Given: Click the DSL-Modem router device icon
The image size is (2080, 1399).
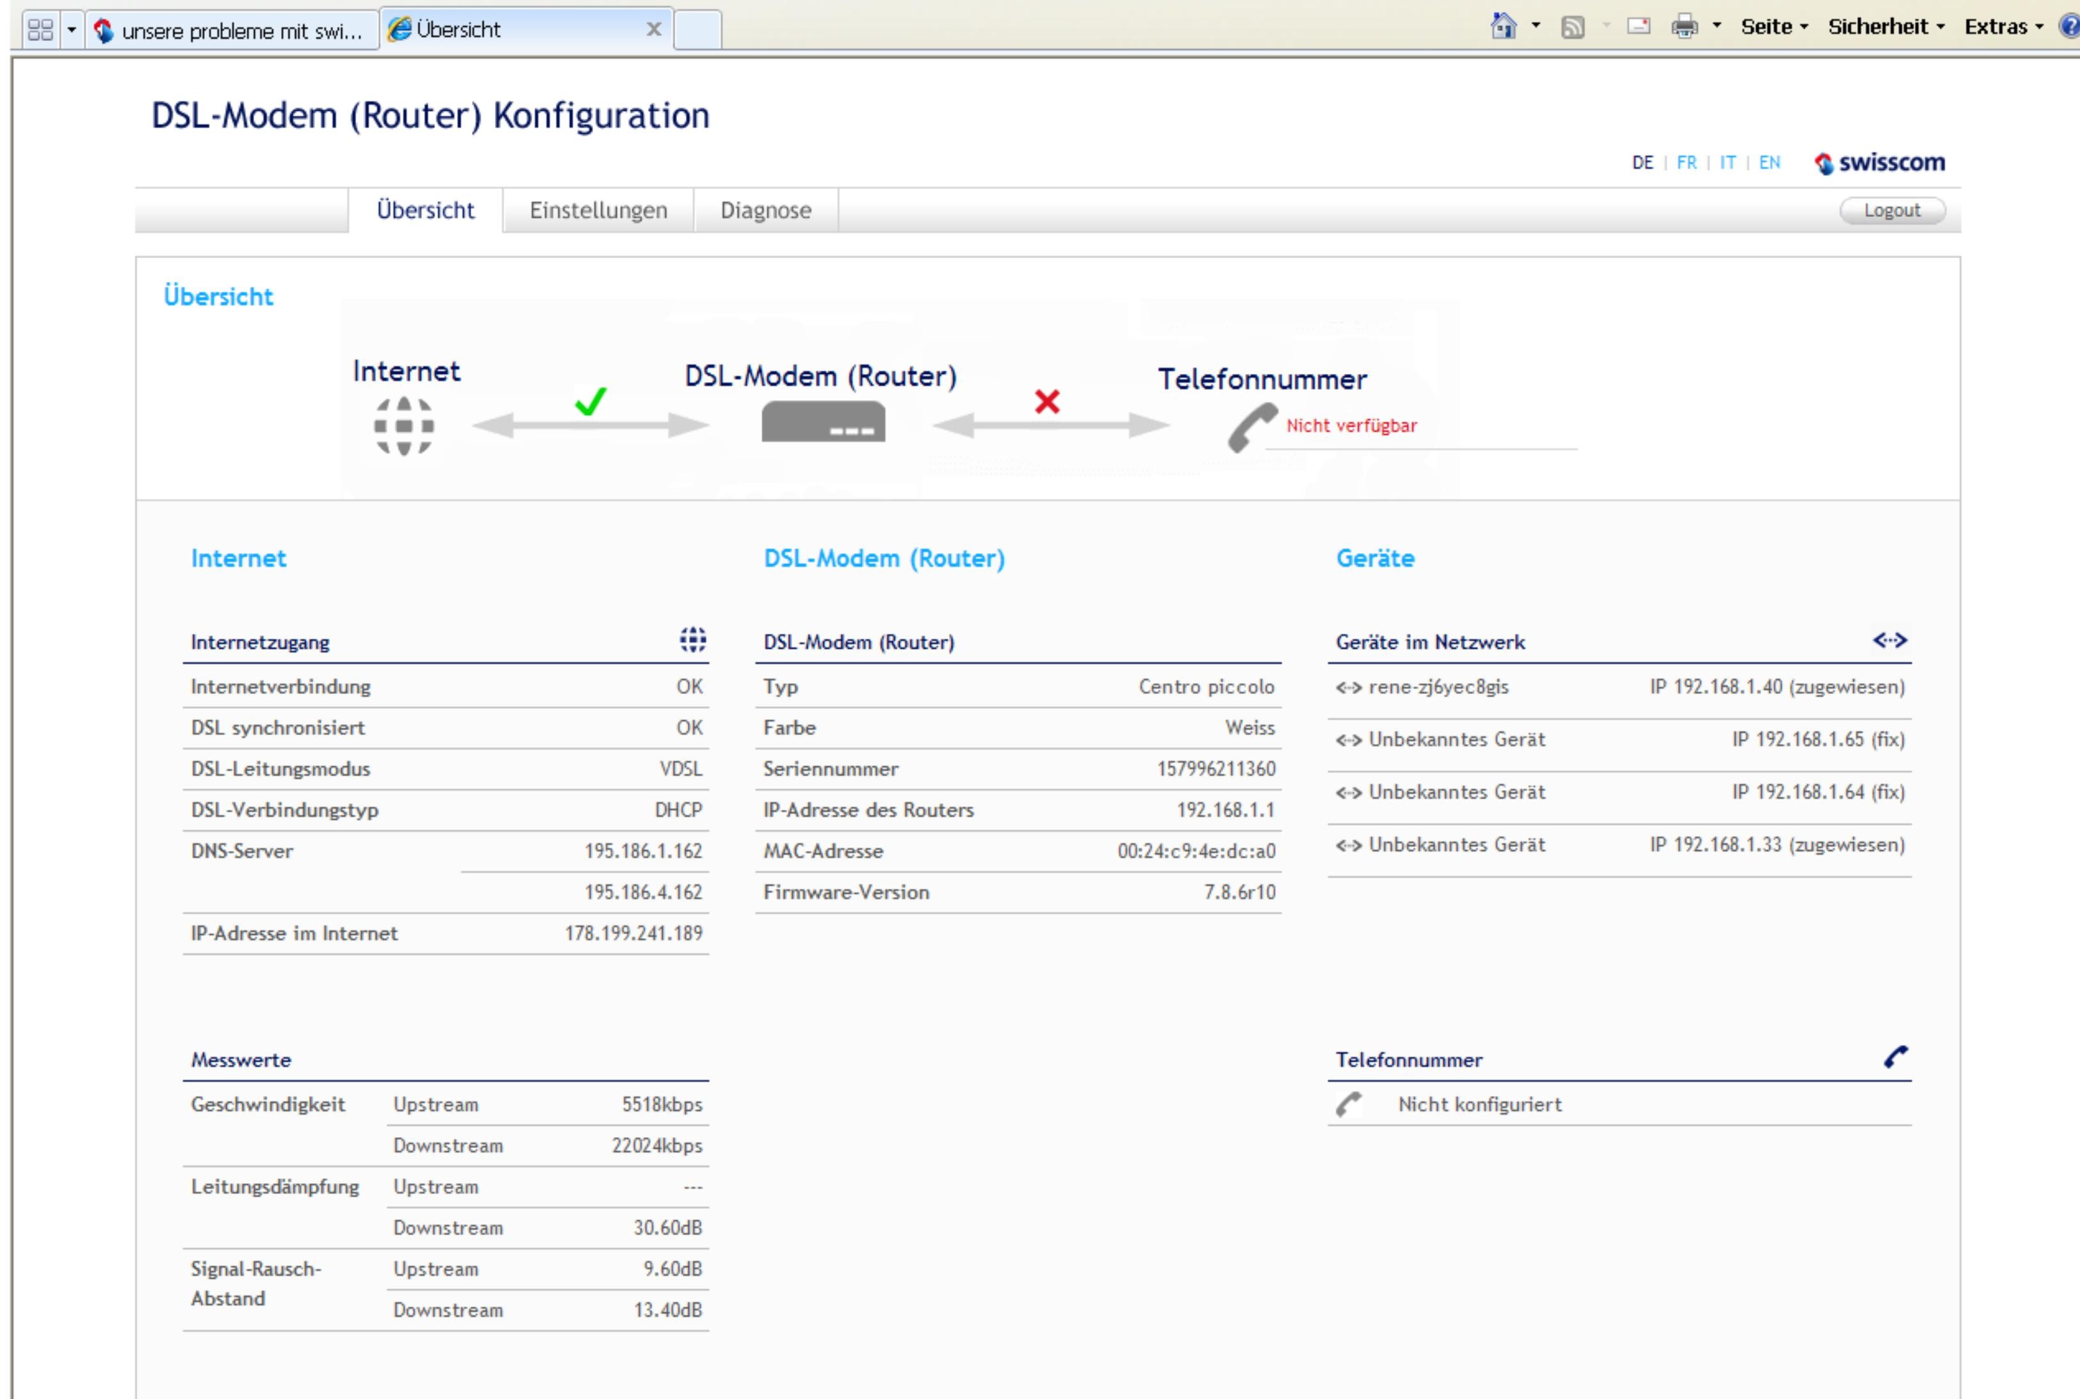Looking at the screenshot, I should [823, 422].
